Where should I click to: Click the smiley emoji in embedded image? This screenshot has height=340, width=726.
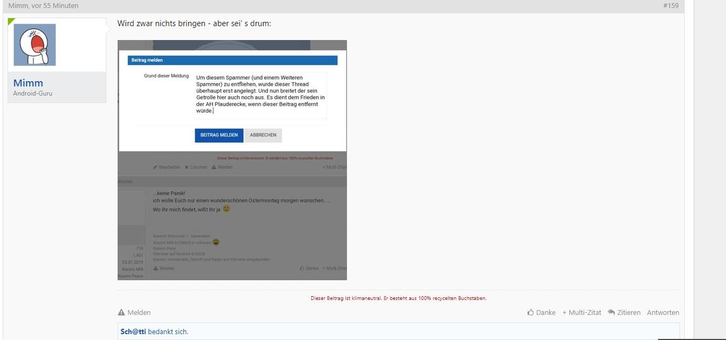(227, 209)
